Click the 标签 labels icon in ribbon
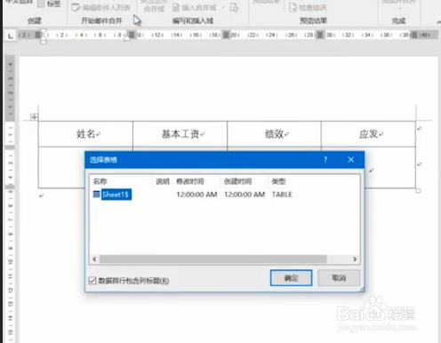Viewport: 441px width, 343px height. click(x=42, y=4)
